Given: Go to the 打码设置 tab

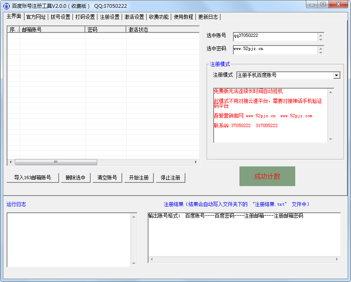Looking at the screenshot, I should (85, 17).
